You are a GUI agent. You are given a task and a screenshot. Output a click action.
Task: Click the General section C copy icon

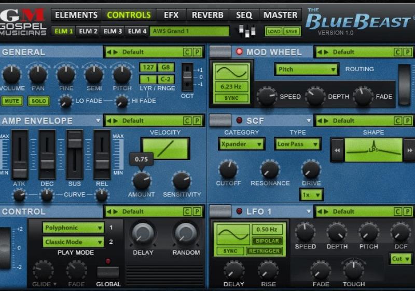coord(187,52)
